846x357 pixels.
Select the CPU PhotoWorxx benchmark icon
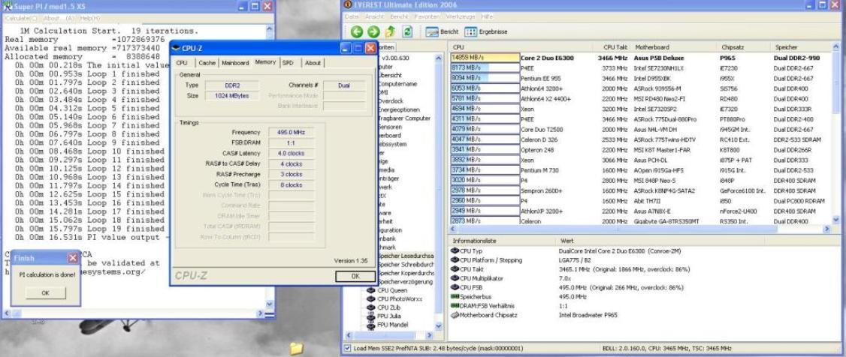(370, 298)
